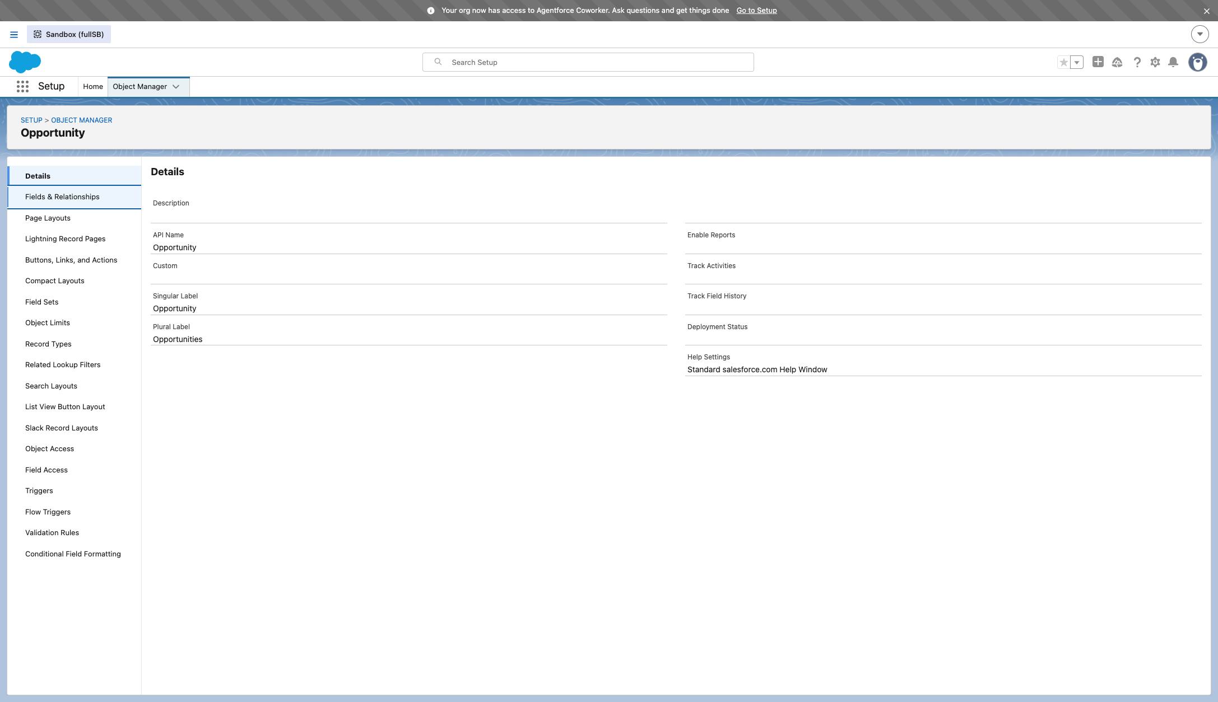This screenshot has height=702, width=1218.
Task: Open Slack Record Layouts
Action: coord(75,428)
